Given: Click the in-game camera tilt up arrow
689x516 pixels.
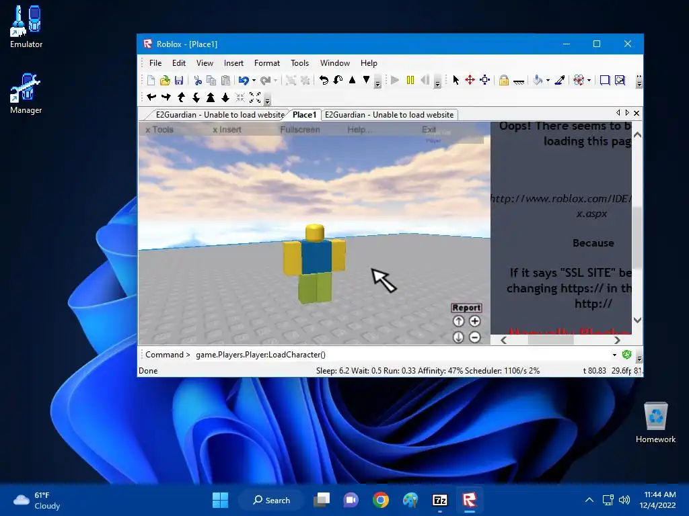Looking at the screenshot, I should point(458,321).
